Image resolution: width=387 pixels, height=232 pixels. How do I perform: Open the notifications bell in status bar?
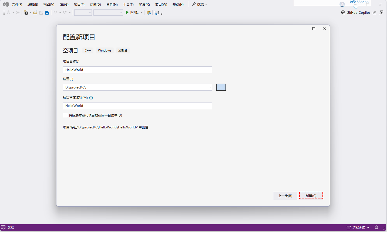coord(376,227)
